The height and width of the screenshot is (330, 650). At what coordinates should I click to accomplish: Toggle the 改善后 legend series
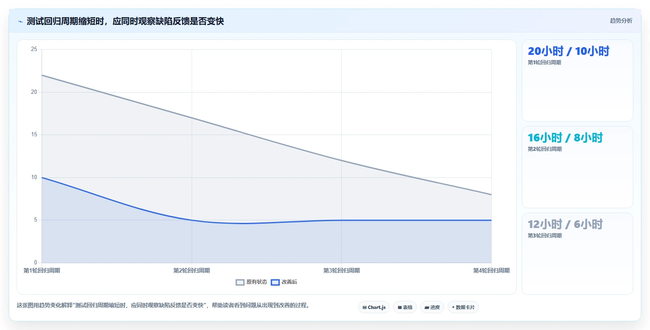[284, 282]
